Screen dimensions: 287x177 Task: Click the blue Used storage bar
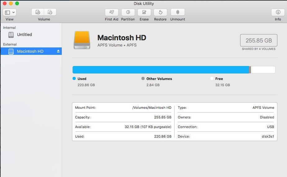161,70
